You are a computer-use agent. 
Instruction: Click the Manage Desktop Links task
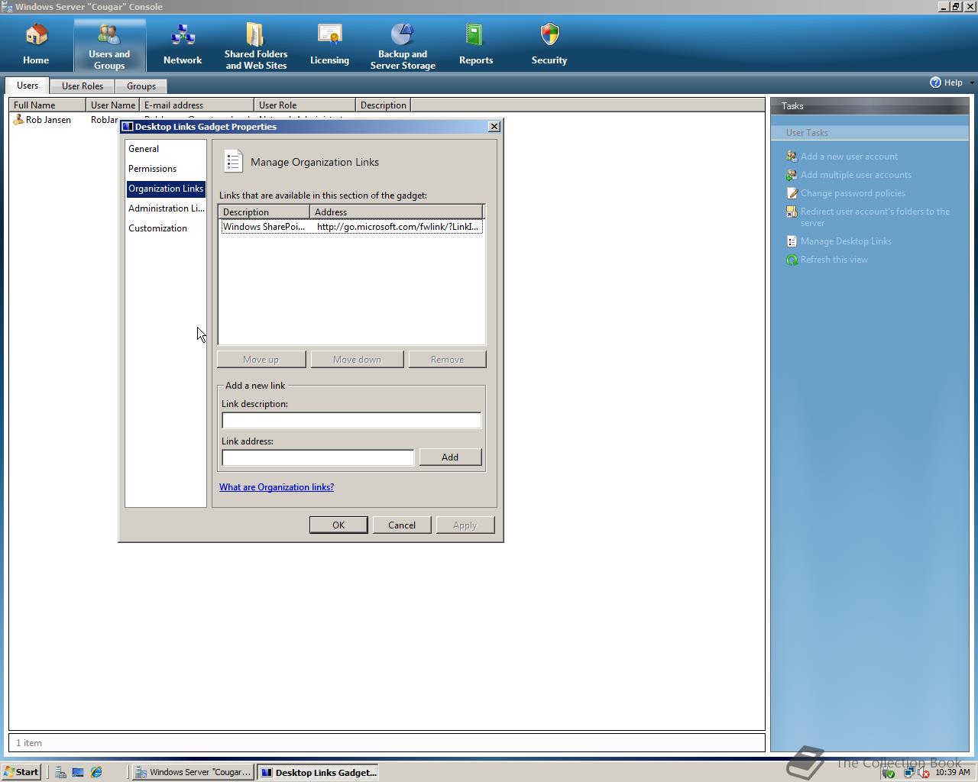(846, 241)
